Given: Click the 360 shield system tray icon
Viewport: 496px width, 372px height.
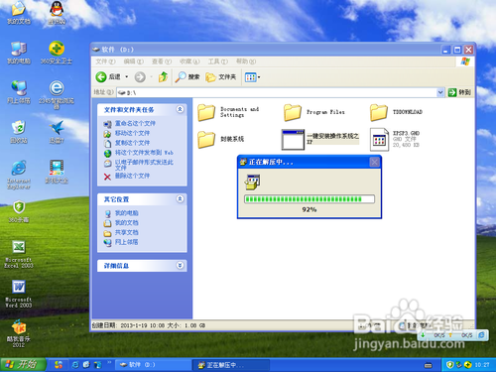Looking at the screenshot, I should [x=449, y=365].
